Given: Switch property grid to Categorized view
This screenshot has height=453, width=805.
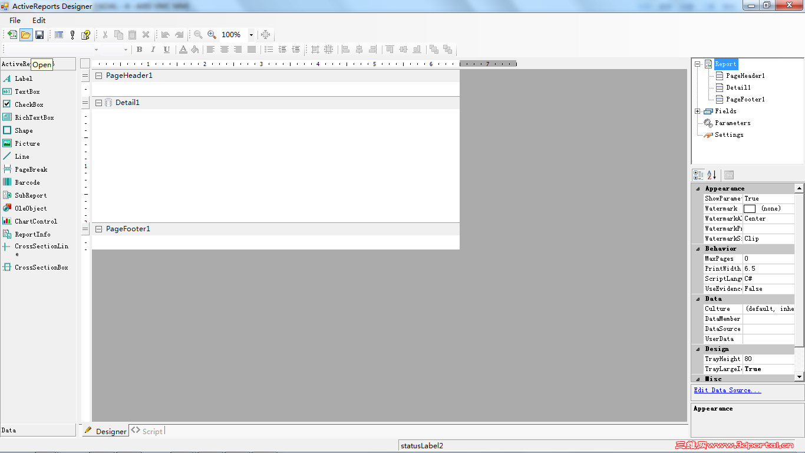Looking at the screenshot, I should point(698,175).
